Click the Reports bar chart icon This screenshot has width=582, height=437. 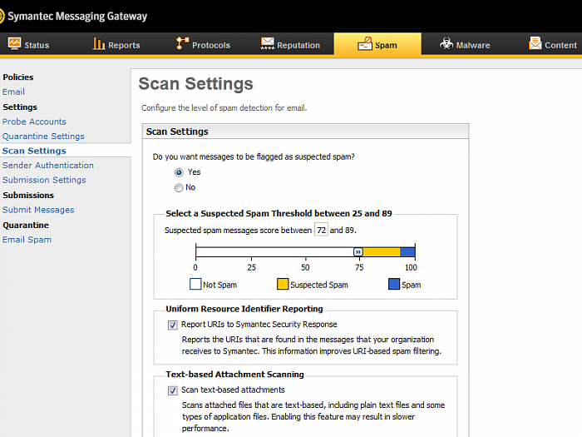point(99,44)
